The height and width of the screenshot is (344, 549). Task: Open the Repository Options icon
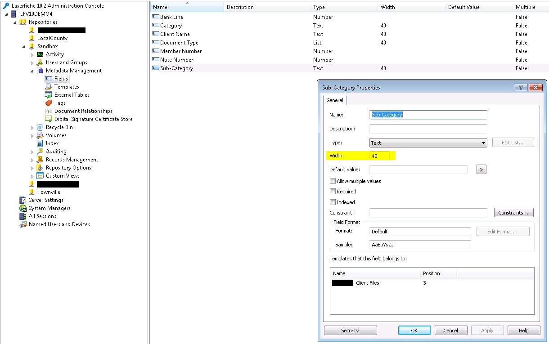(40, 168)
